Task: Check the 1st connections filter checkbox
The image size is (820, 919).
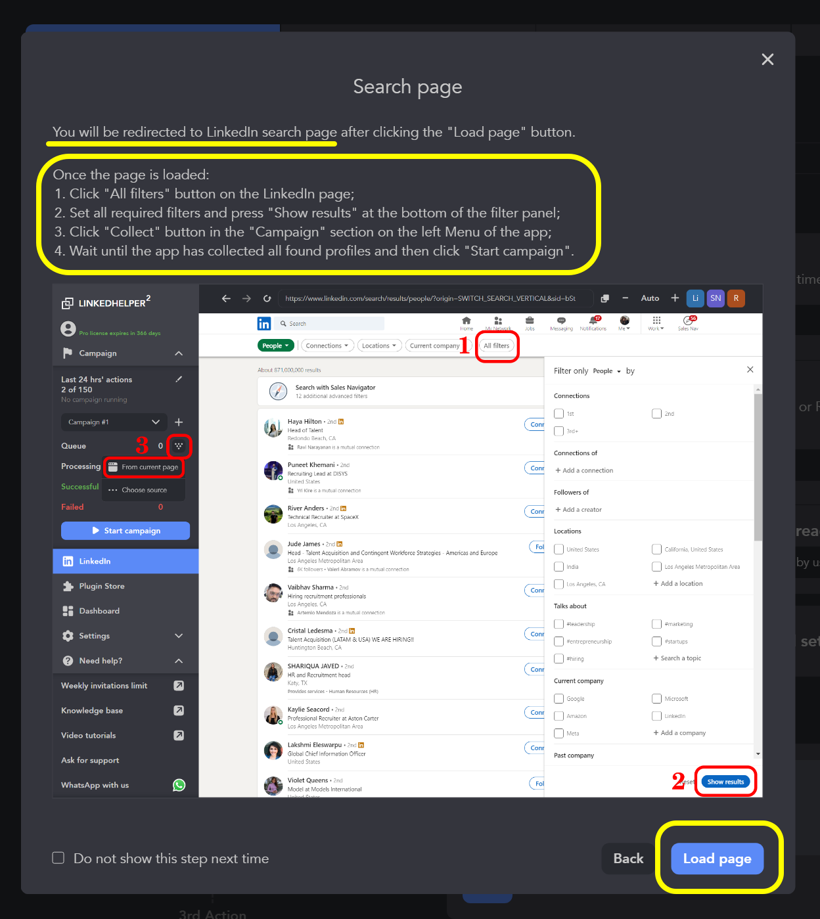Action: pyautogui.click(x=559, y=414)
